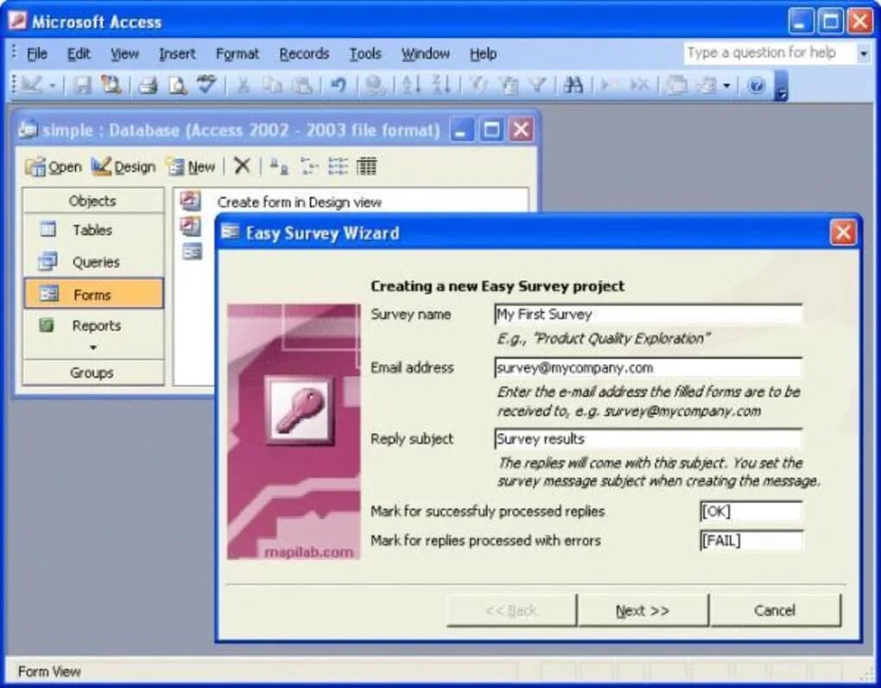Select Forms in the Objects list
The height and width of the screenshot is (688, 881).
[93, 294]
